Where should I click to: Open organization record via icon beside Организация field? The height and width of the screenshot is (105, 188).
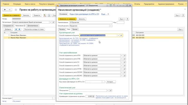[x=53, y=22]
